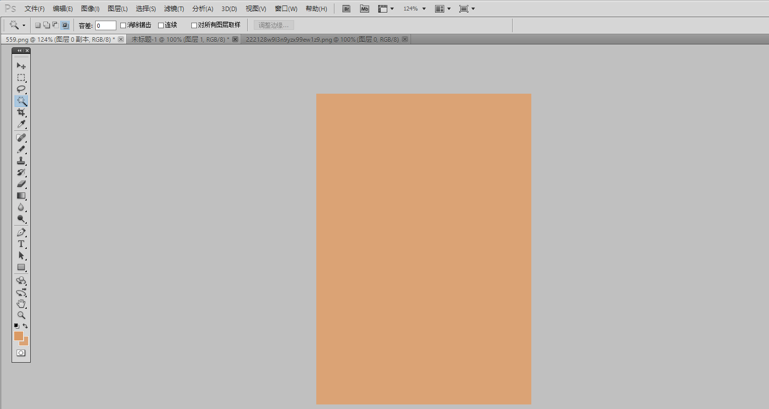Open the 图层(L) menu
The height and width of the screenshot is (409, 769).
tap(118, 9)
